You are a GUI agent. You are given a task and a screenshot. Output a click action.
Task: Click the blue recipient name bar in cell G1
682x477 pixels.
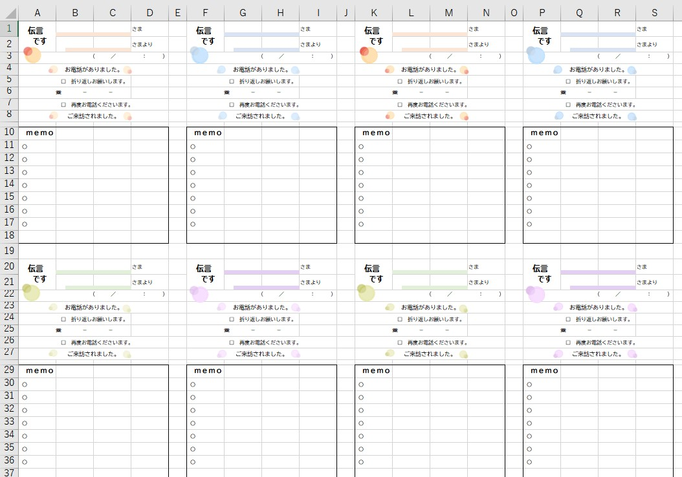[261, 34]
